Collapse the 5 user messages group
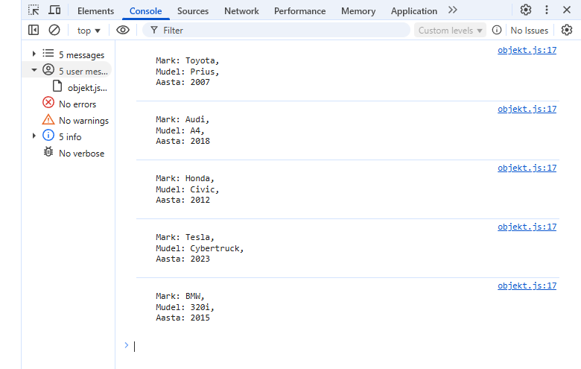The height and width of the screenshot is (369, 581). point(34,71)
